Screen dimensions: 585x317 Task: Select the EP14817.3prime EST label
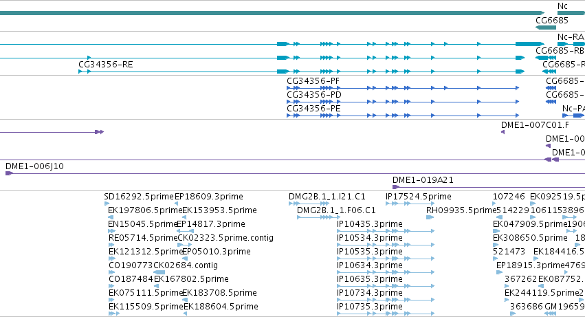(x=211, y=224)
